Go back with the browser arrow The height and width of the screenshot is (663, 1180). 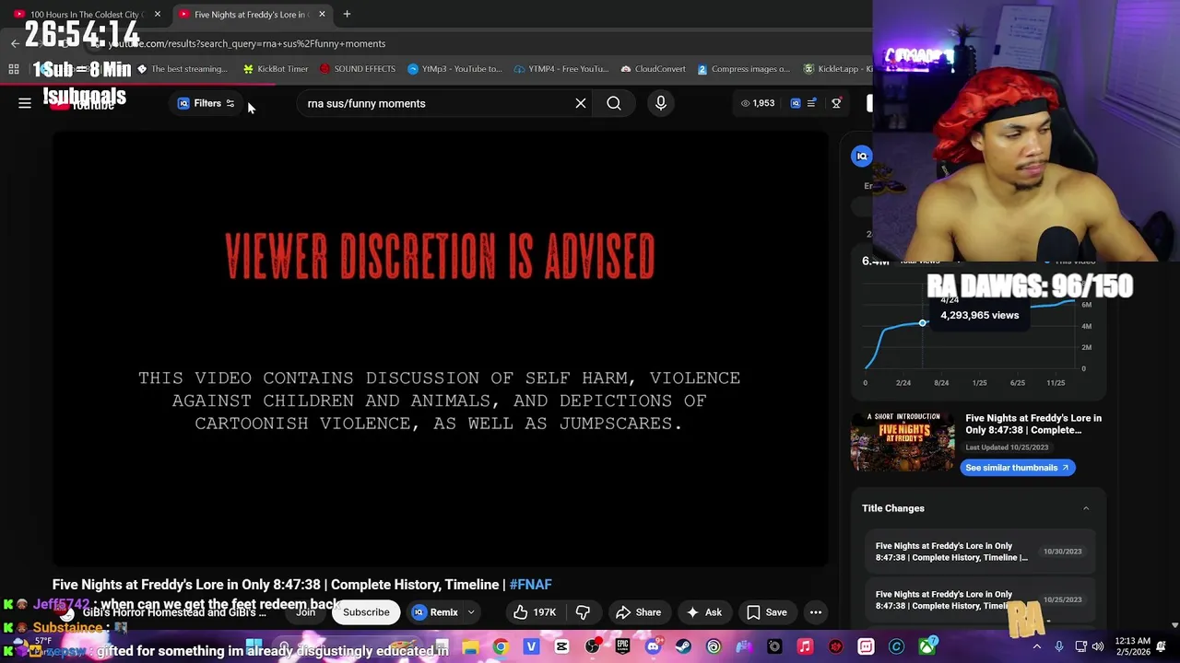(x=15, y=43)
